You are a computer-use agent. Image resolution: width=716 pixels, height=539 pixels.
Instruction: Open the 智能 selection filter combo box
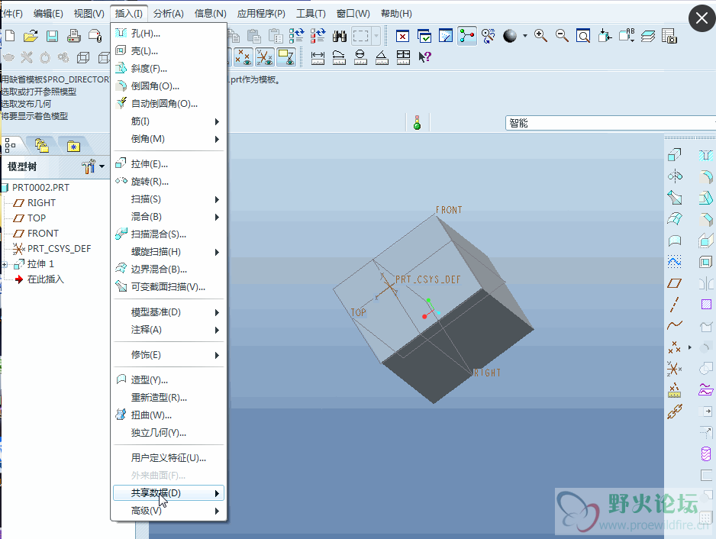click(611, 123)
